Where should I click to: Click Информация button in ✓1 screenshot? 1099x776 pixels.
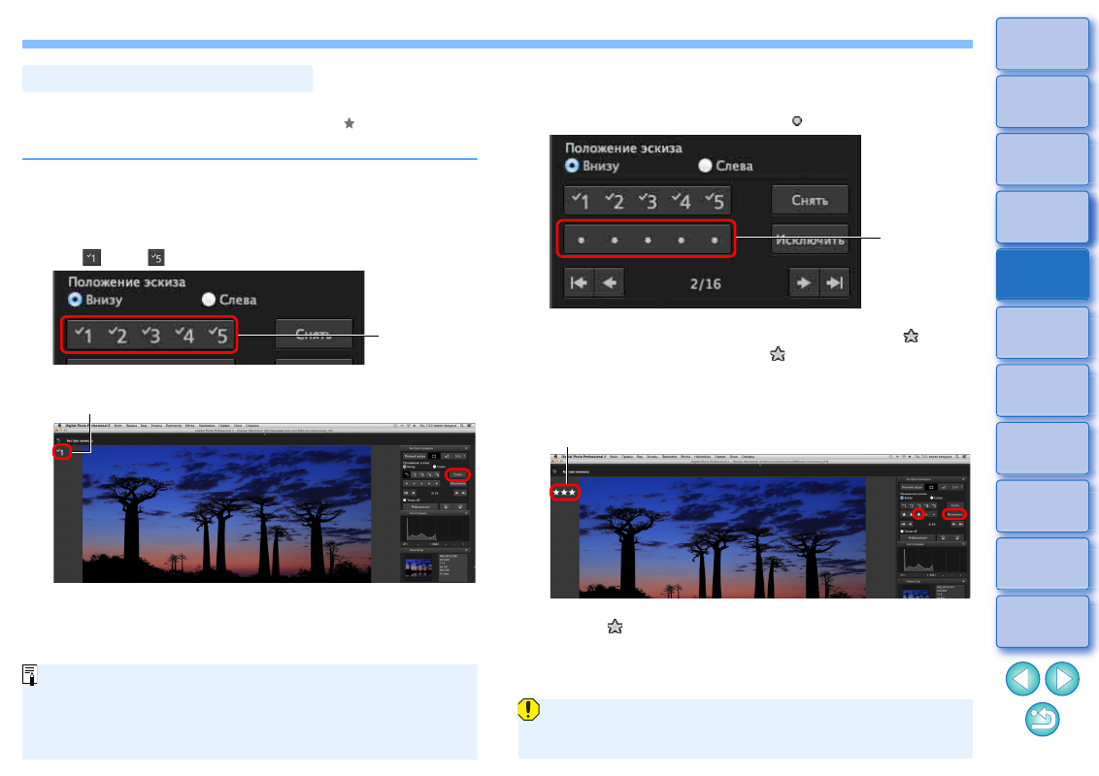pyautogui.click(x=420, y=507)
